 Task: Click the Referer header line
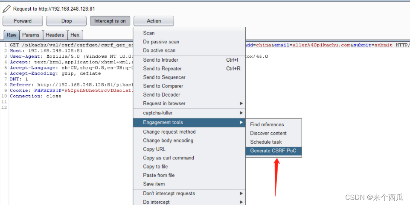click(71, 85)
